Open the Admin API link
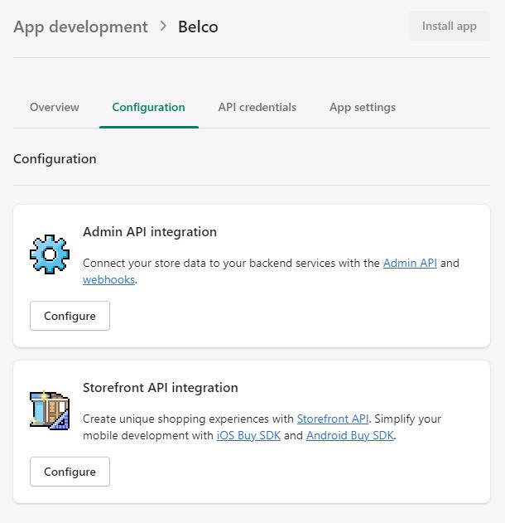Screen dimensions: 505x523 410,263
